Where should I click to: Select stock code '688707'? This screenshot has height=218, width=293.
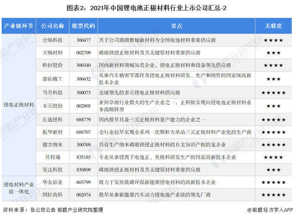coord(84,132)
